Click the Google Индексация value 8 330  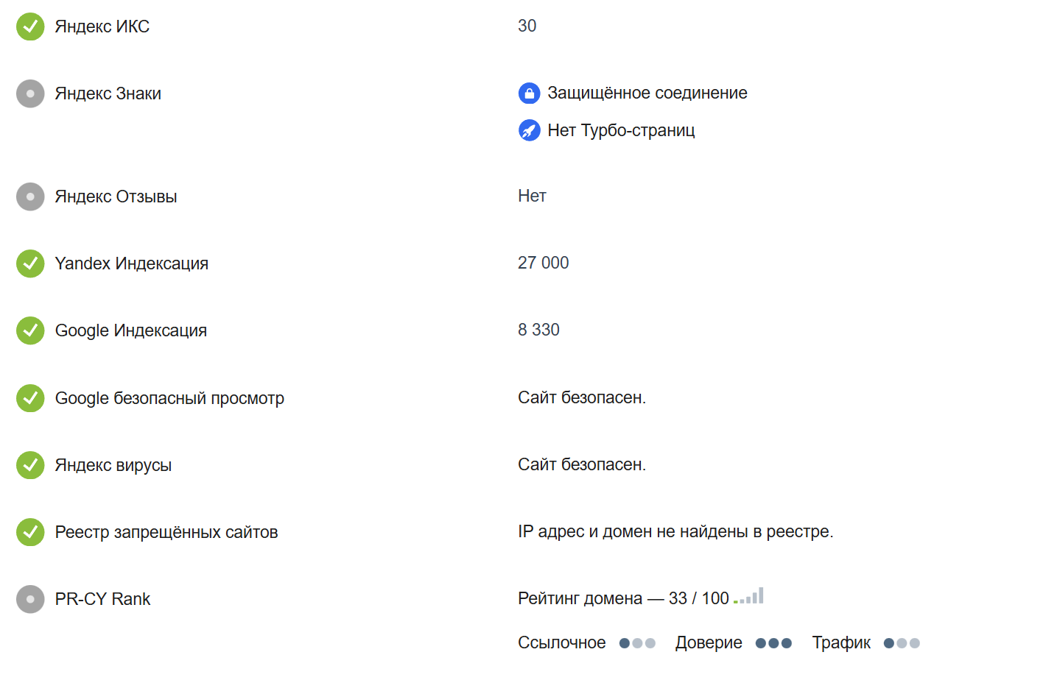coord(538,330)
